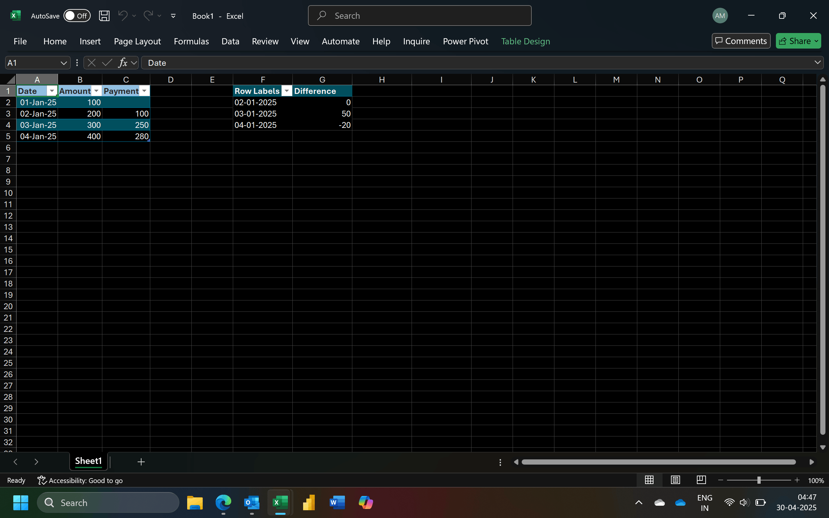Toggle the AutoSave switch
829x518 pixels.
tap(77, 16)
